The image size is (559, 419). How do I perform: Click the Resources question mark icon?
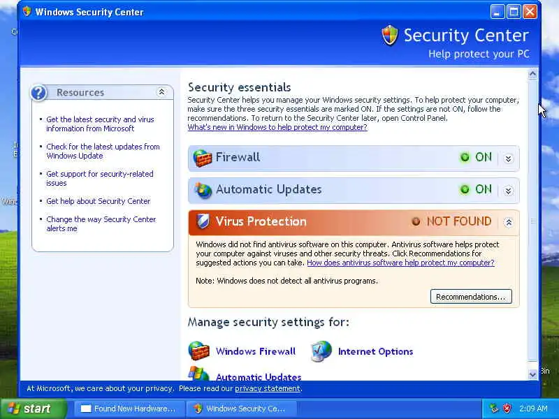click(x=38, y=93)
